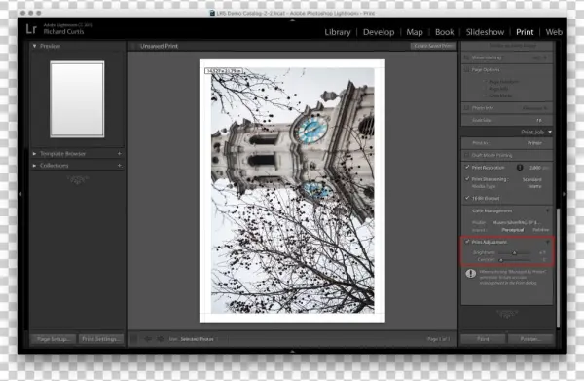The height and width of the screenshot is (381, 584).
Task: Click the print resolution warning icon
Action: click(x=520, y=168)
